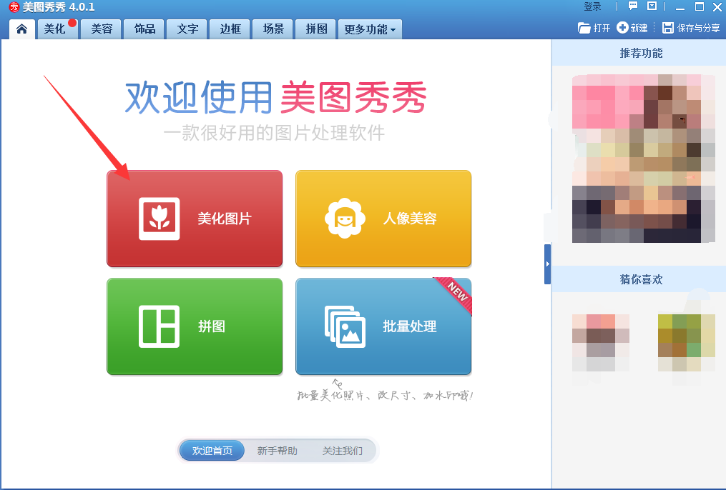This screenshot has height=490, width=726.
Task: Go to the home tab icon
Action: (21, 29)
